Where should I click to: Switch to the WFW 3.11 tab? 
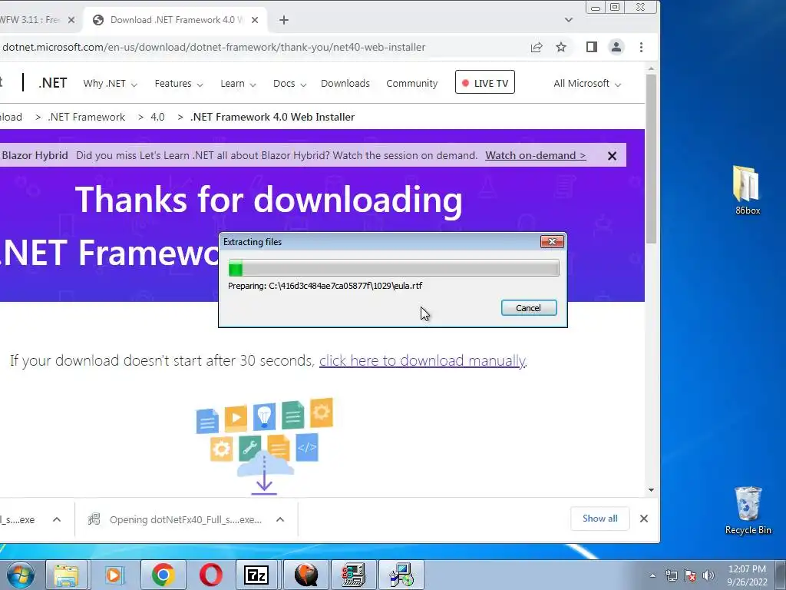(x=30, y=20)
